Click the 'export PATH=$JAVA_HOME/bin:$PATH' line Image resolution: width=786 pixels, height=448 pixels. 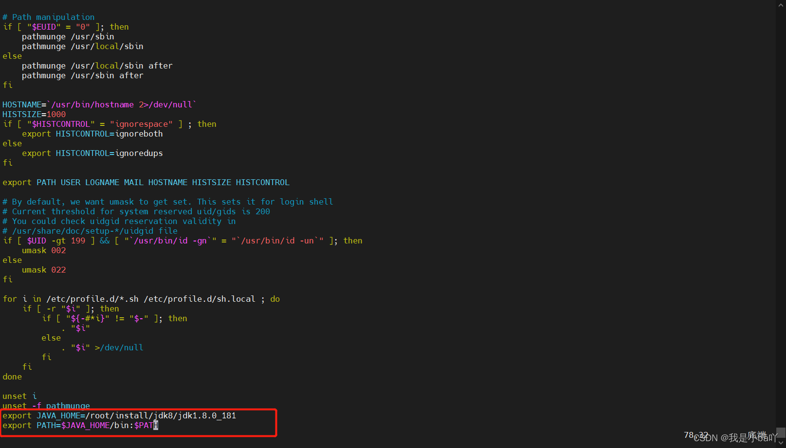coord(80,425)
